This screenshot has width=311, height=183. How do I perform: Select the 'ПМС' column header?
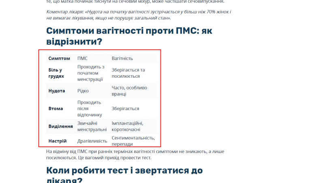coord(82,58)
